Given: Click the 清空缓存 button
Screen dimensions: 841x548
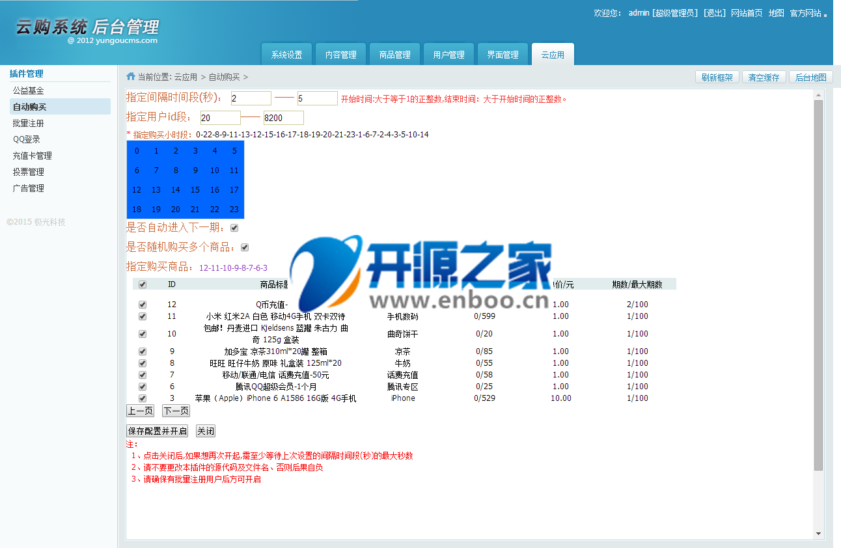Looking at the screenshot, I should (x=764, y=77).
